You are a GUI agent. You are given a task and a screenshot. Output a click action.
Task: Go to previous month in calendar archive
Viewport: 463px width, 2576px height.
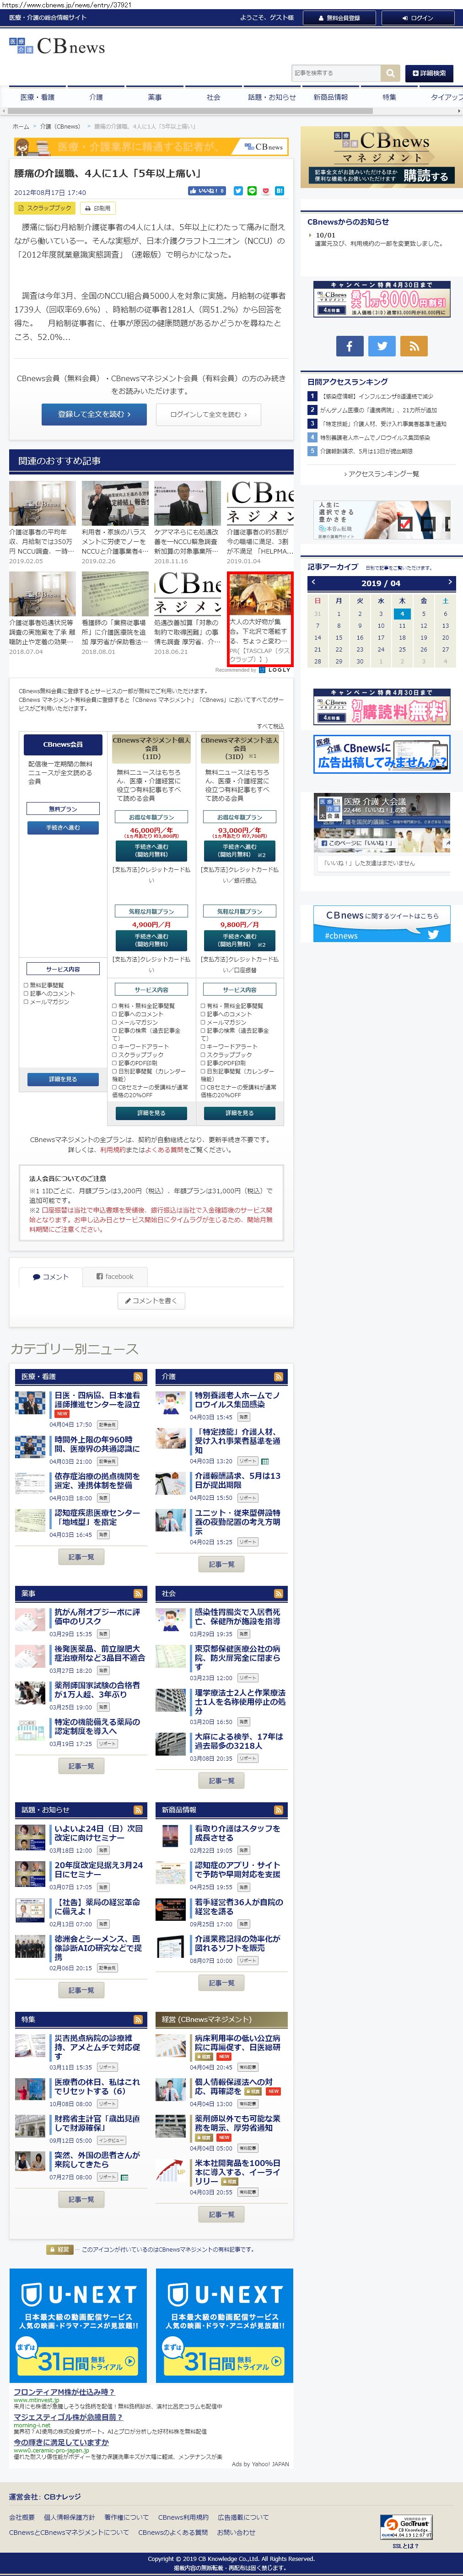(312, 582)
